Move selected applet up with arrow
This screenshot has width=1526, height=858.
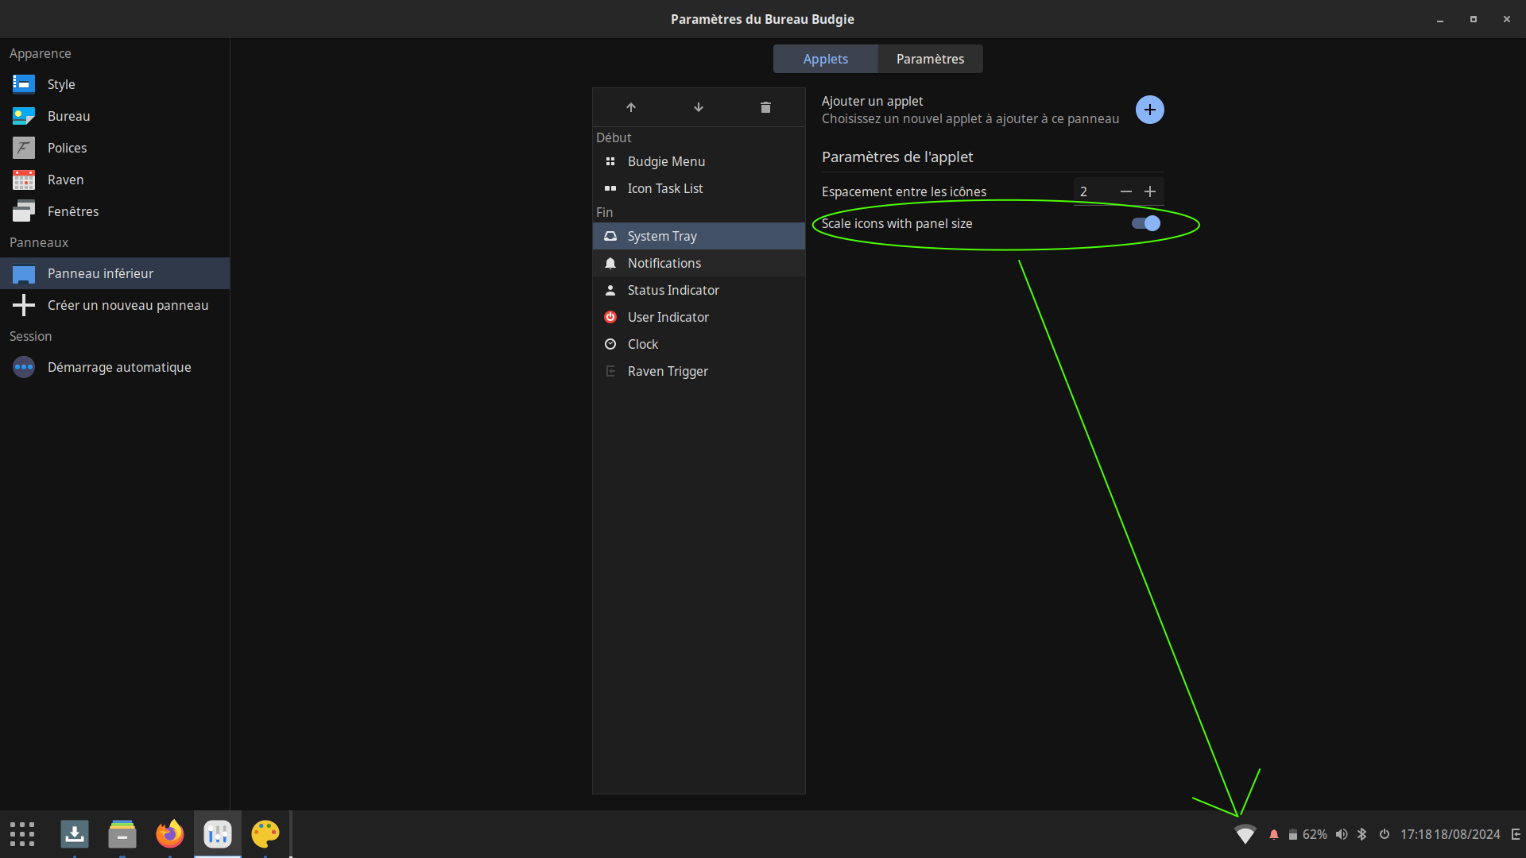(x=631, y=107)
